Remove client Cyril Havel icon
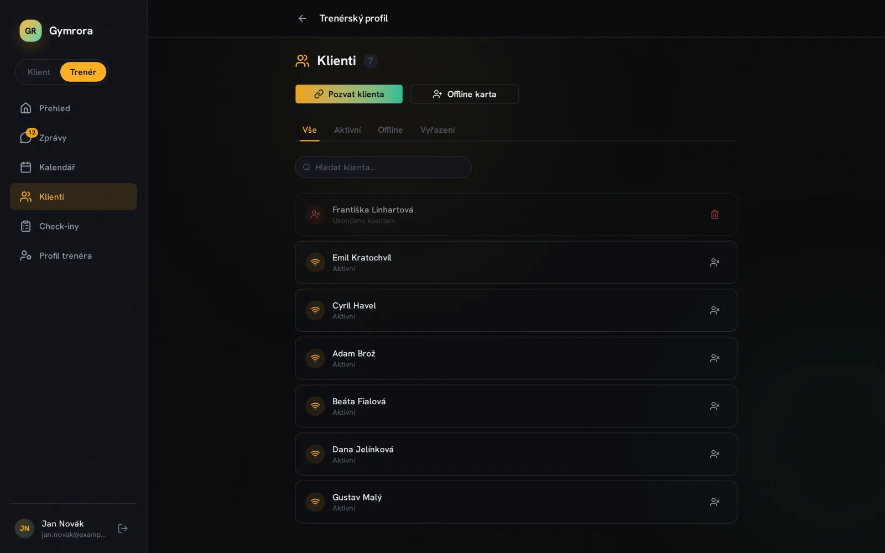This screenshot has width=885, height=553. click(715, 310)
